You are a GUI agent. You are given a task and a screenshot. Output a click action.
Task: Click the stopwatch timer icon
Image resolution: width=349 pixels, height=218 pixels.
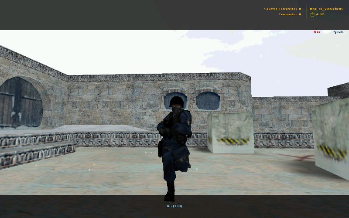[x=312, y=14]
